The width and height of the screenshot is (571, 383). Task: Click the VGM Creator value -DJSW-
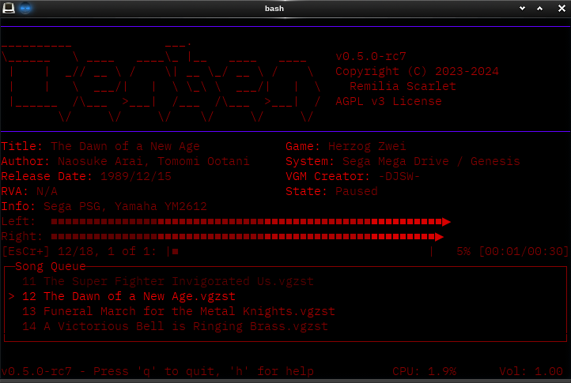point(399,176)
